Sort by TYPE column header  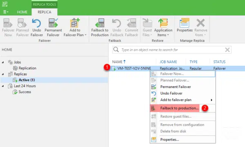194,62
